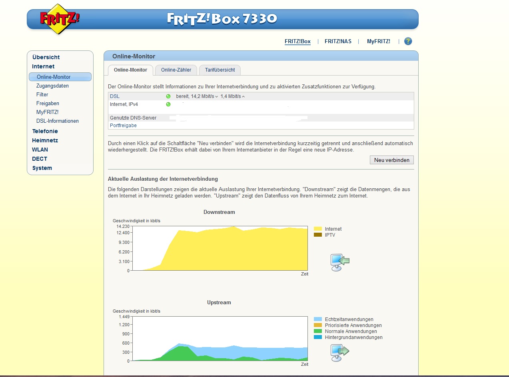The width and height of the screenshot is (509, 377).
Task: Click the Neu verbinden button
Action: [x=392, y=160]
